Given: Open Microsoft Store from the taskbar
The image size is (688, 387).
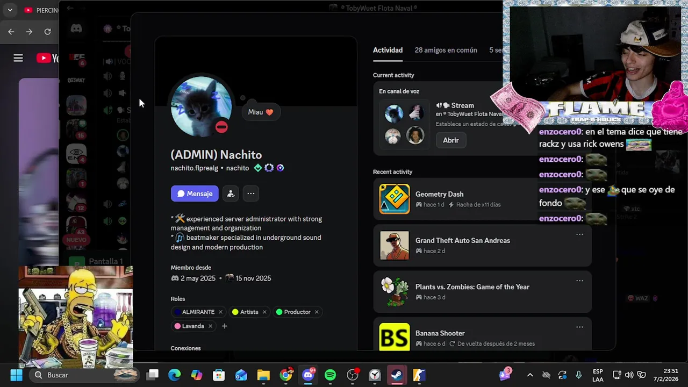Looking at the screenshot, I should click(219, 375).
